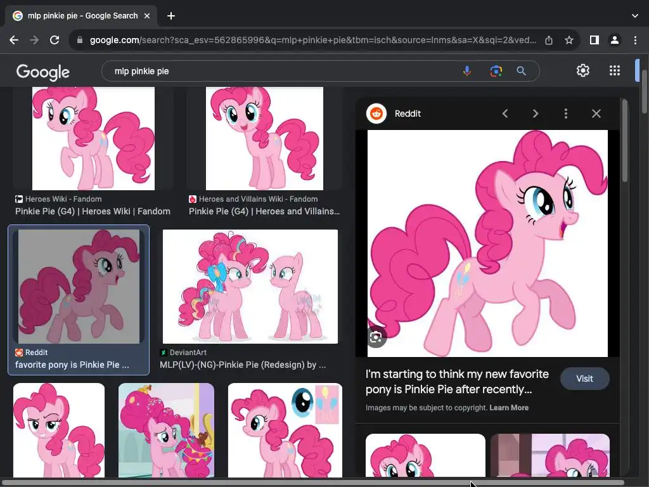649x487 pixels.
Task: Submit search with magnifier icon
Action: click(522, 71)
